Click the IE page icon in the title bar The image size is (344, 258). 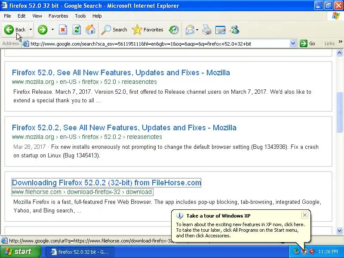pyautogui.click(x=4, y=5)
